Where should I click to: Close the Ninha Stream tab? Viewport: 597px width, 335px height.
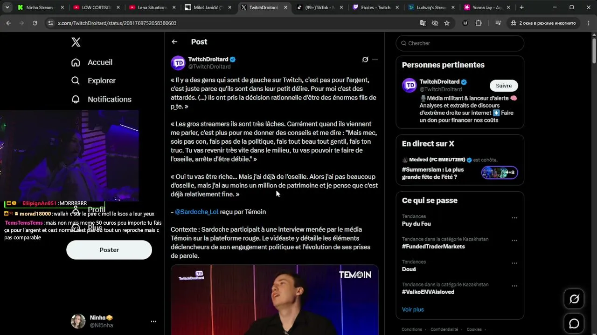62,7
